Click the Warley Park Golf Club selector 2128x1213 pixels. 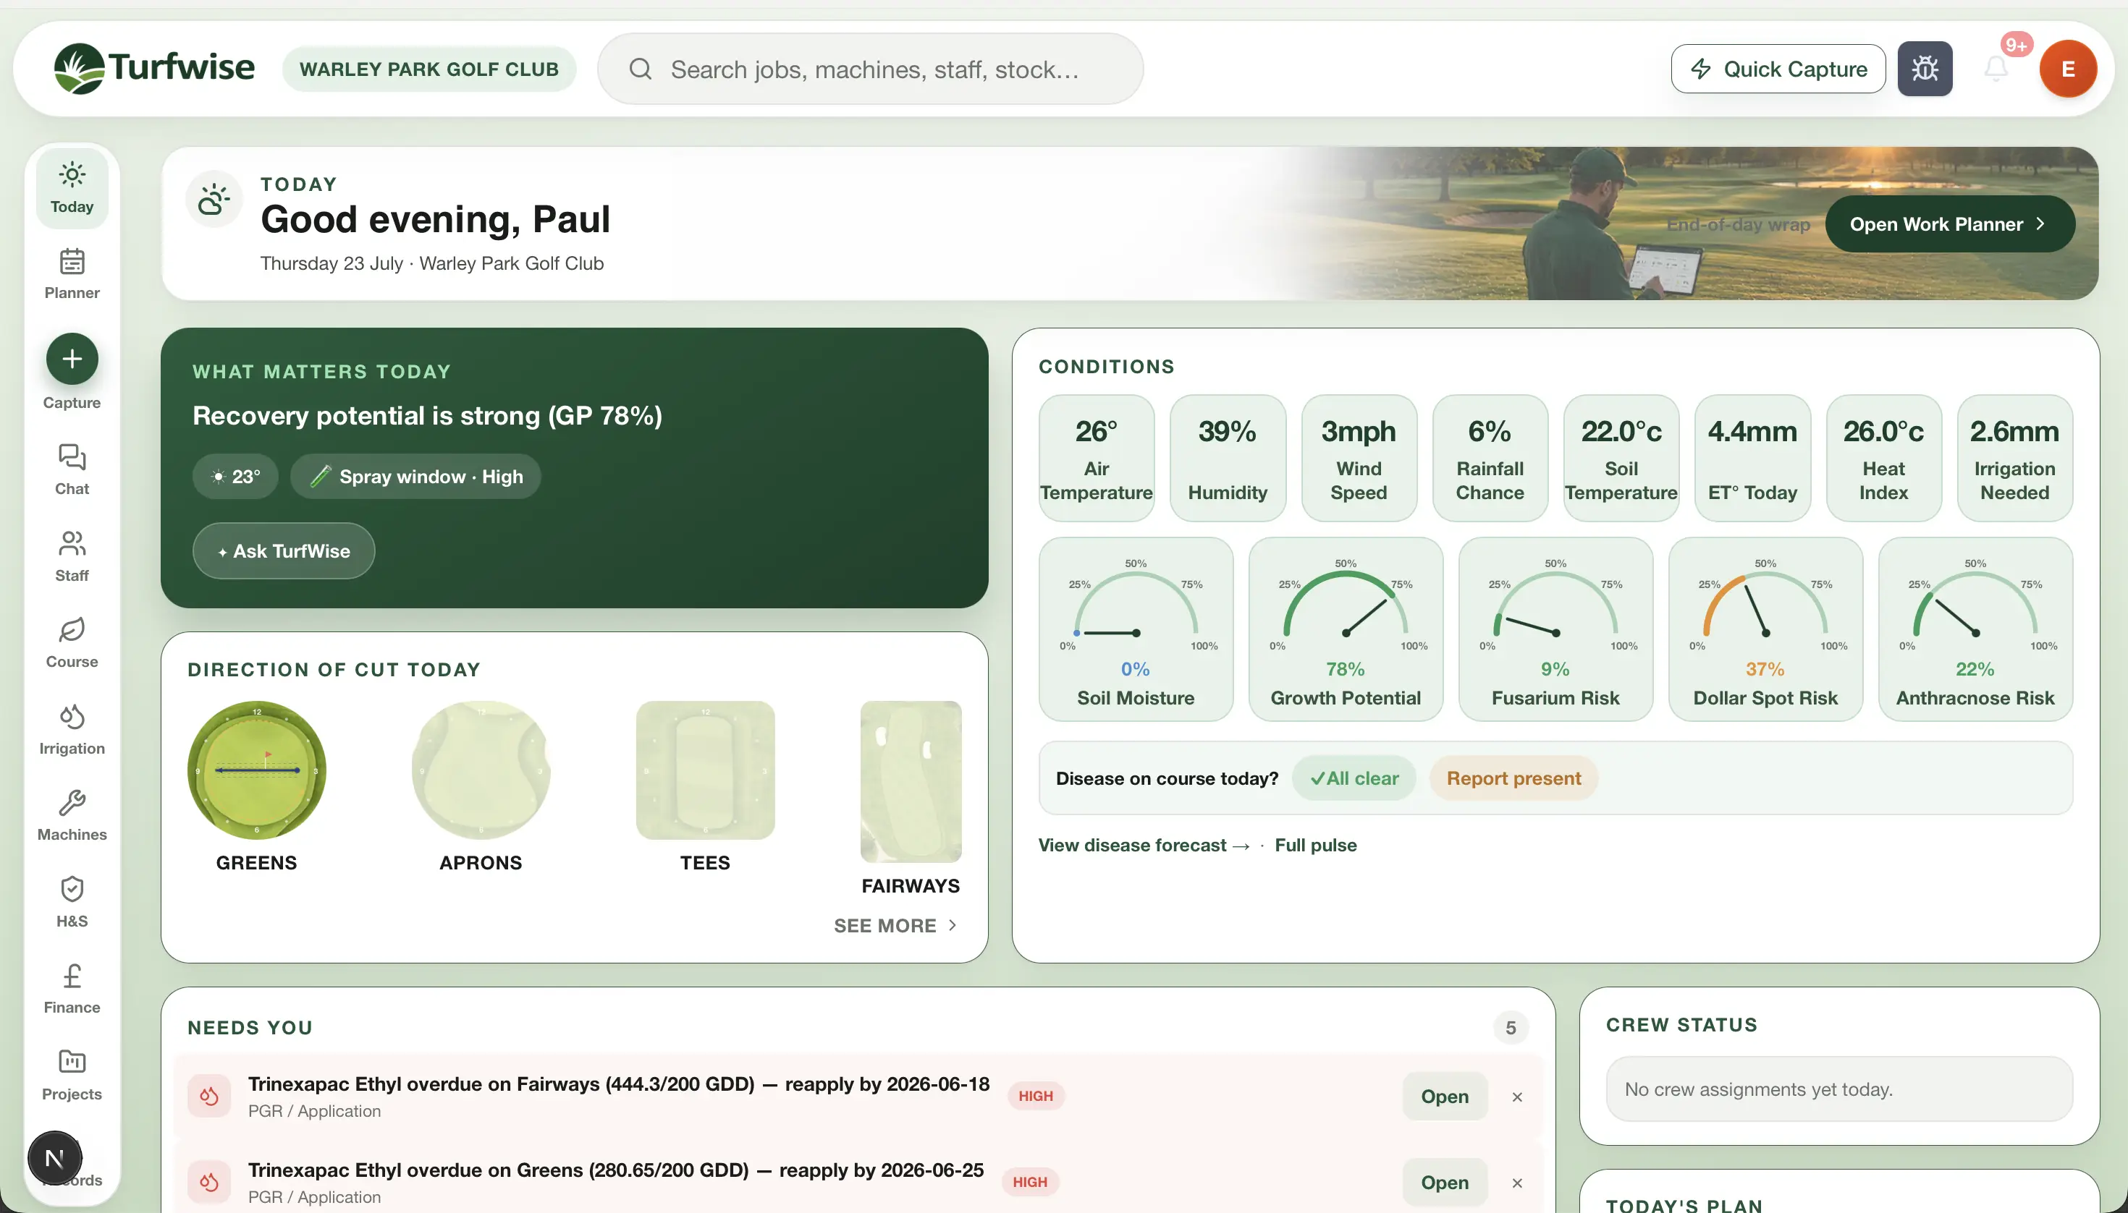click(428, 69)
